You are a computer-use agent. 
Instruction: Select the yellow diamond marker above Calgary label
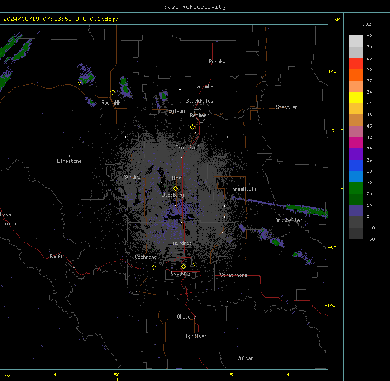(x=183, y=267)
